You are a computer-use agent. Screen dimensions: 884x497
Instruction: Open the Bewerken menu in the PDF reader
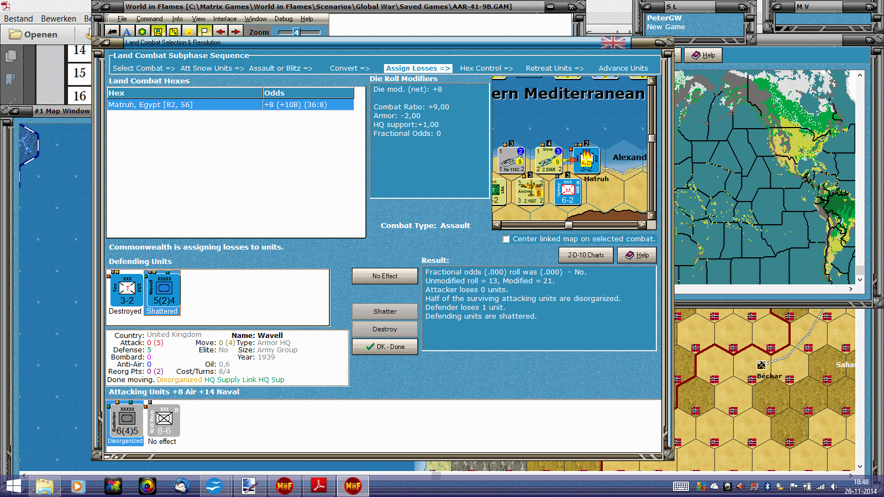click(59, 19)
